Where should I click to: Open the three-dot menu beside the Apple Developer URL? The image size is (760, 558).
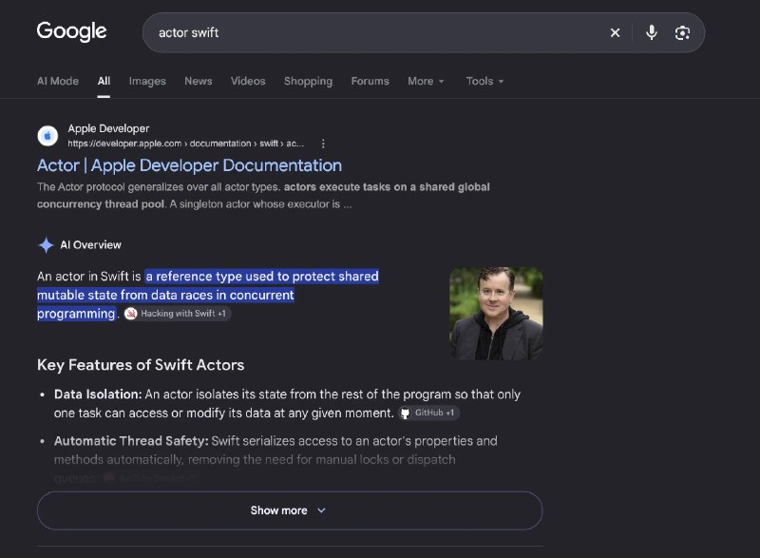pos(323,144)
